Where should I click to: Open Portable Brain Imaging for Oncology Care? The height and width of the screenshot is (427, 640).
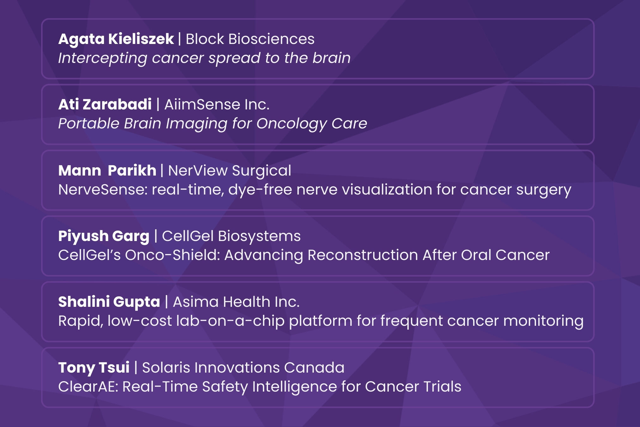click(212, 124)
